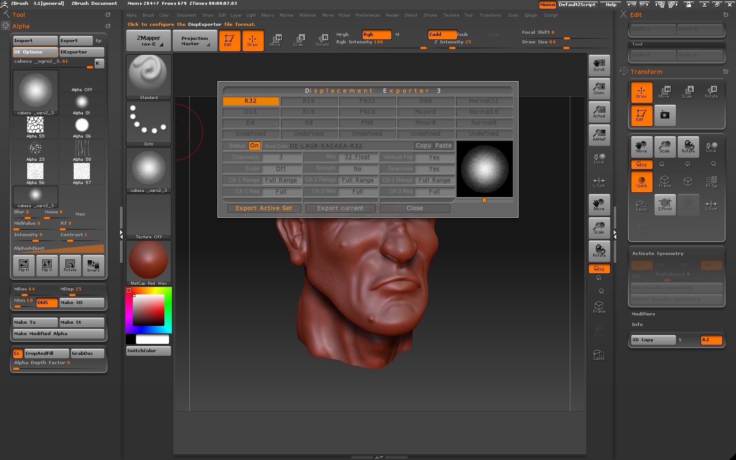Select the Alpha 59 thumbnail

(36, 127)
